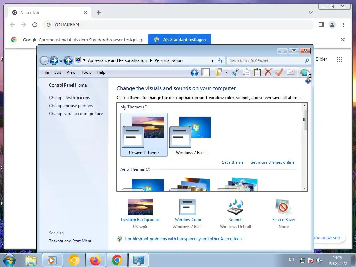This screenshot has height=267, width=356.
Task: Go to Control Panel Home
Action: click(68, 85)
